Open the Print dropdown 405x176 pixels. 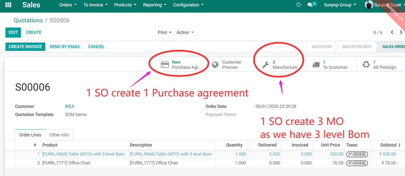[x=164, y=32]
